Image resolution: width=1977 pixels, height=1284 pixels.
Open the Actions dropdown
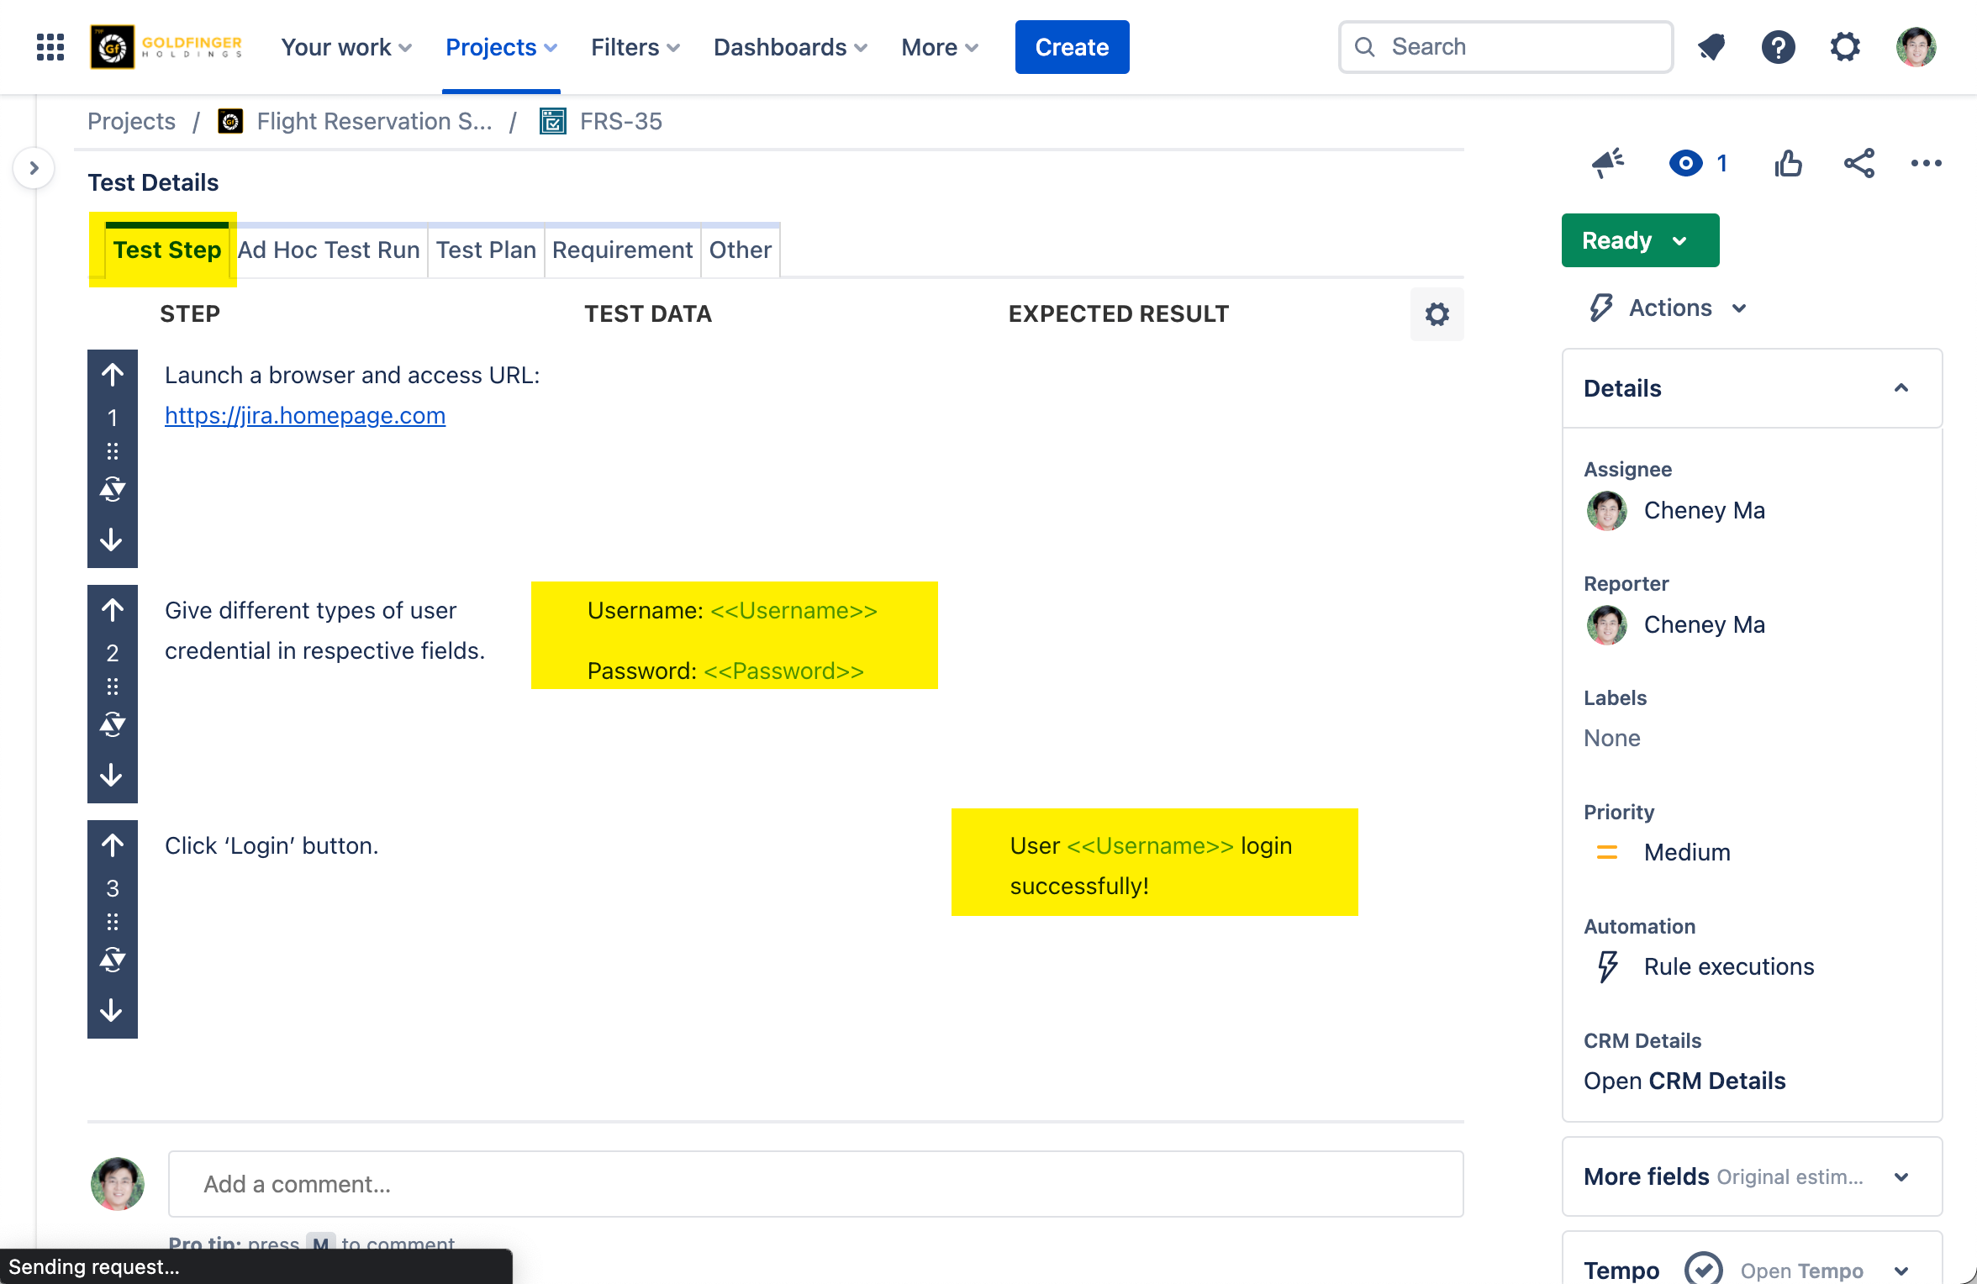coord(1669,308)
